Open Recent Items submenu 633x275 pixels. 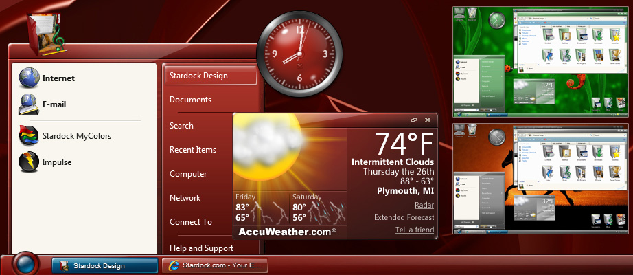click(x=192, y=150)
